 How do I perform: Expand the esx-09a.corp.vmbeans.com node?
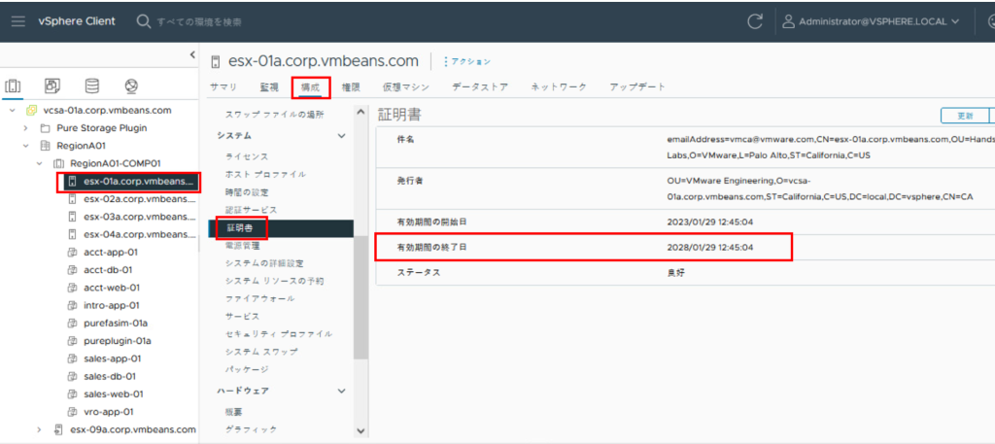point(39,429)
